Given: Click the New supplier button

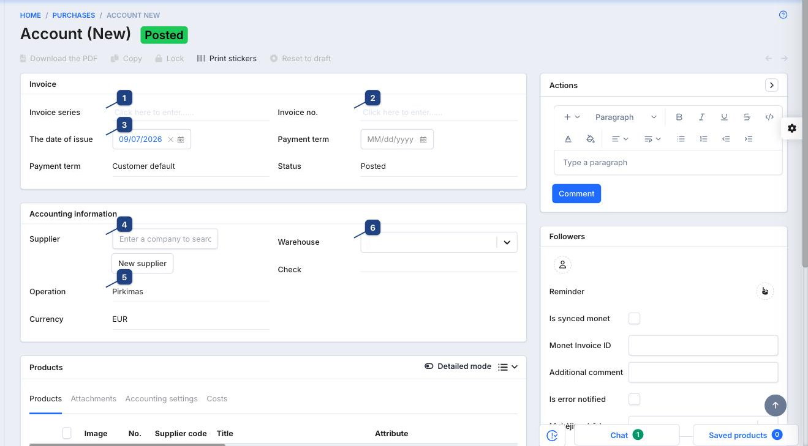Looking at the screenshot, I should (142, 263).
